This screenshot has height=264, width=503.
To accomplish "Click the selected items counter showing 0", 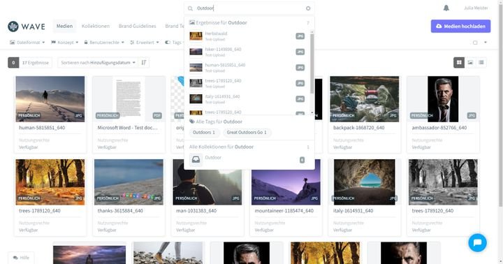I will pos(13,63).
